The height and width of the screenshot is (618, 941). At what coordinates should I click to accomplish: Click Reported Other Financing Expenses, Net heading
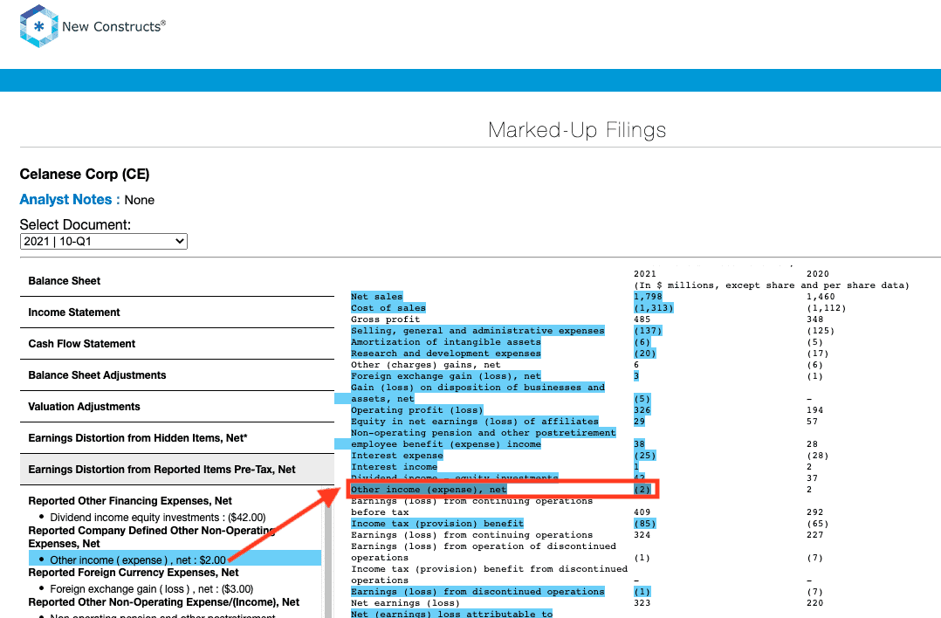(x=130, y=501)
